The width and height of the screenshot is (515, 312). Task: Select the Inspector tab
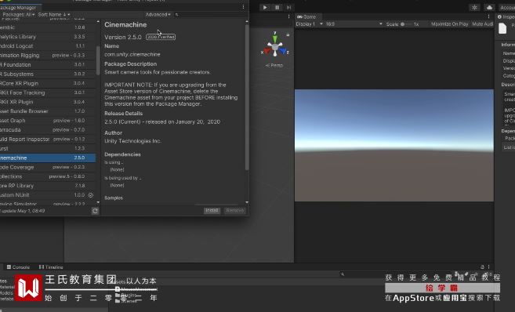[x=506, y=16]
